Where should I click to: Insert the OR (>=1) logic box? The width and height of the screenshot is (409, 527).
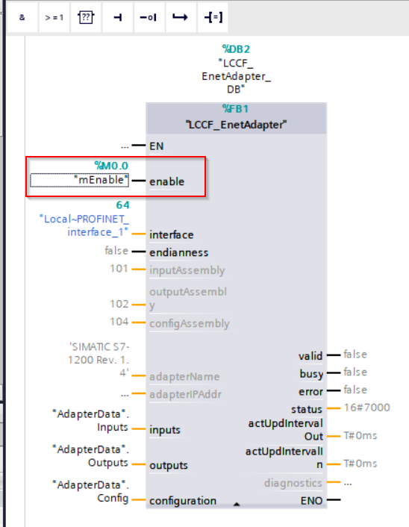pyautogui.click(x=54, y=17)
